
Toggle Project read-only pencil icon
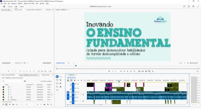[3, 105]
